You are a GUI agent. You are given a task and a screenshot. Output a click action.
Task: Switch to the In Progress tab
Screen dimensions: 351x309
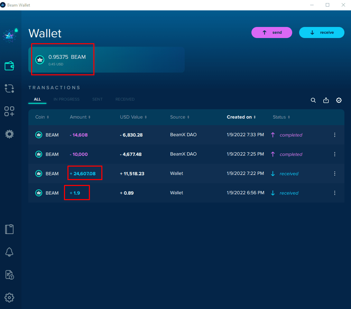pos(66,99)
